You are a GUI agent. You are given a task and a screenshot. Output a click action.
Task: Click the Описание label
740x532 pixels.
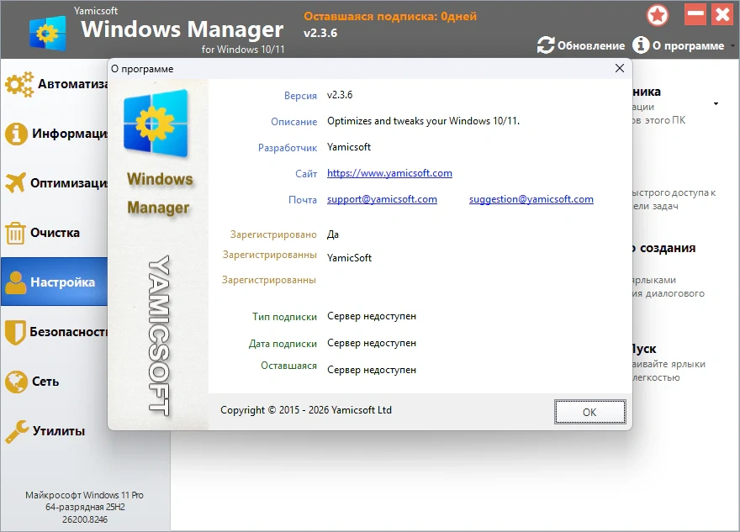pyautogui.click(x=293, y=122)
